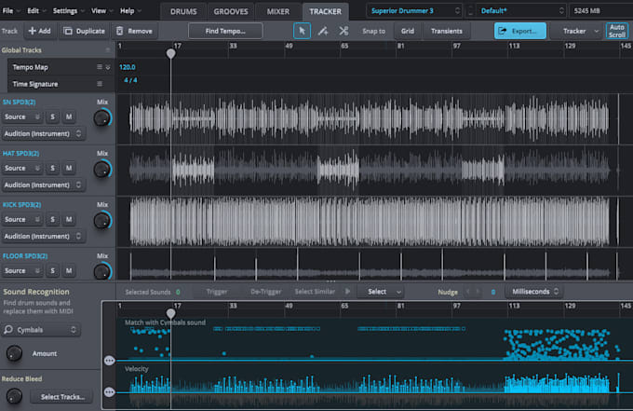Open the Help menu
The width and height of the screenshot is (633, 411).
coord(130,11)
